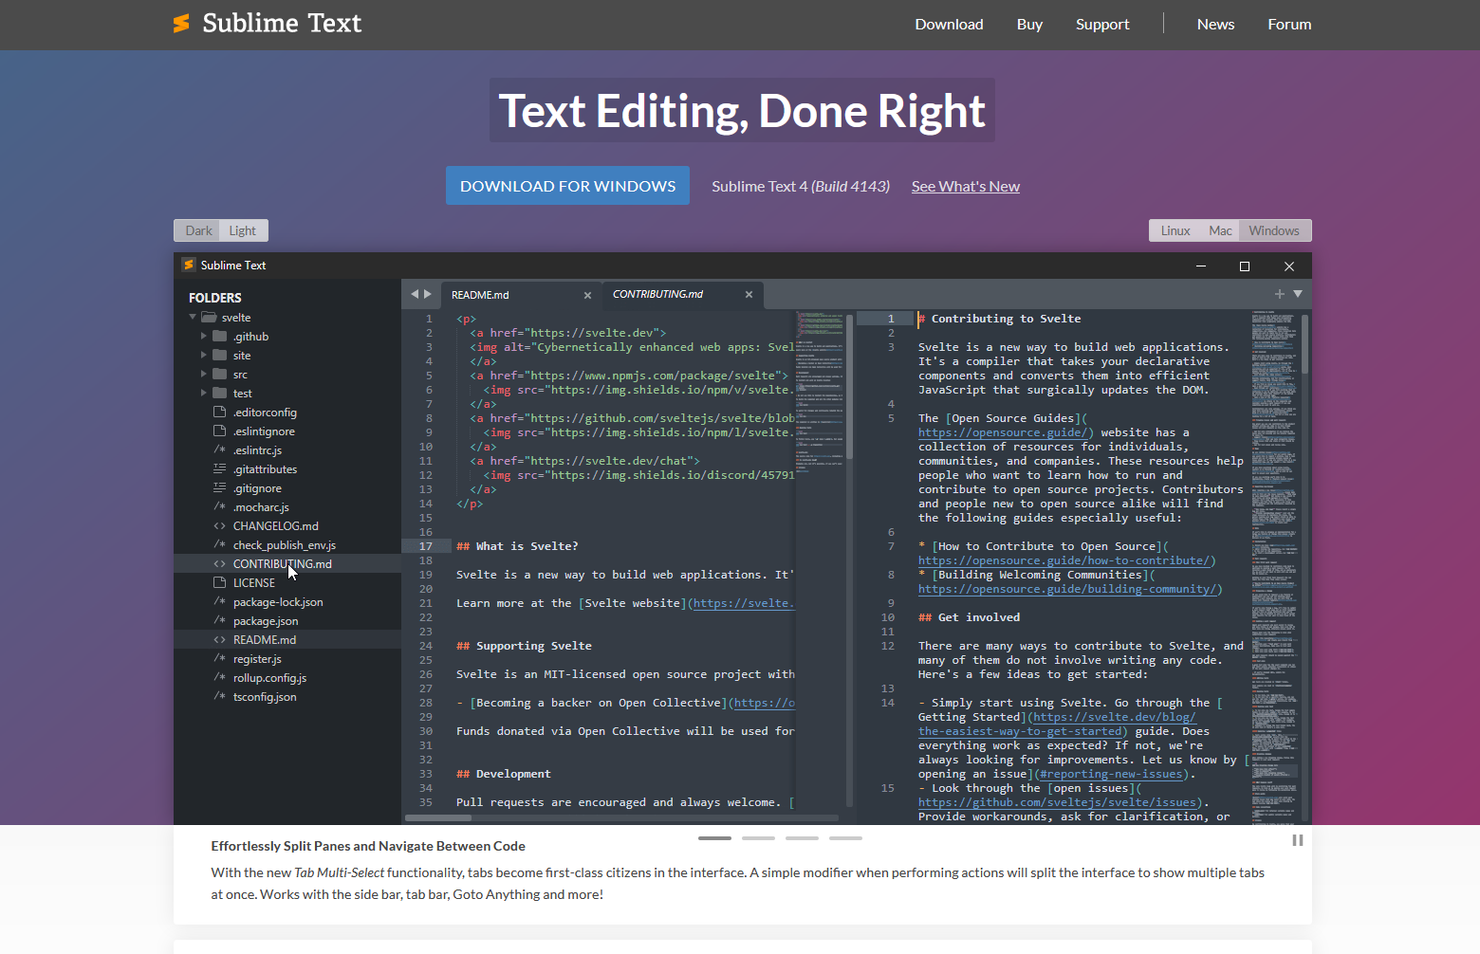Screen dimensions: 1480x954
Task: Click the tsconfig.json file type icon
Action: pyautogui.click(x=220, y=697)
